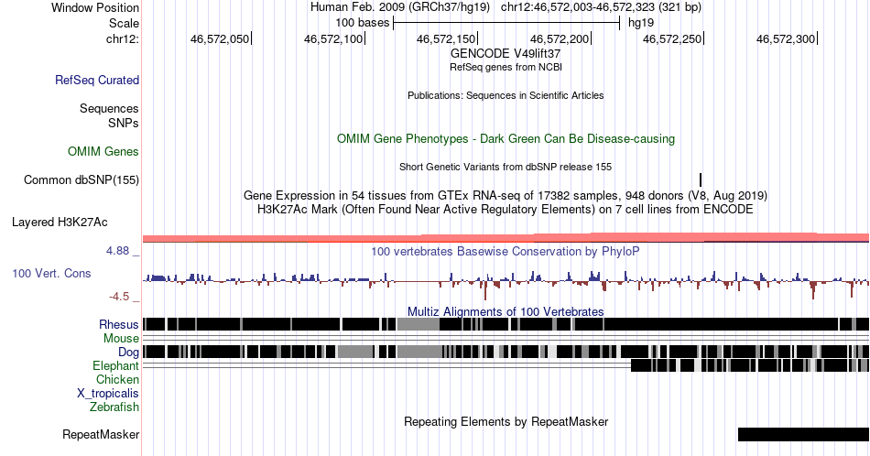The image size is (870, 456).
Task: Click the black RepeatMasker repeat element block
Action: pyautogui.click(x=803, y=434)
